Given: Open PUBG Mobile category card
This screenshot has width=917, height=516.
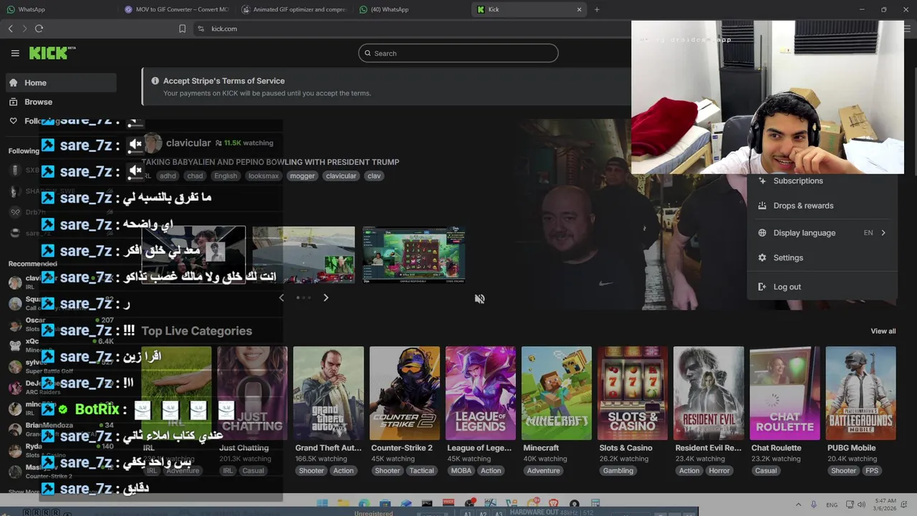Looking at the screenshot, I should click(860, 393).
